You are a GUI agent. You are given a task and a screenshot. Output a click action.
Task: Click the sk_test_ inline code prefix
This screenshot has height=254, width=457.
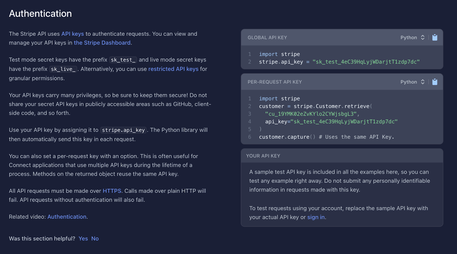(x=123, y=60)
